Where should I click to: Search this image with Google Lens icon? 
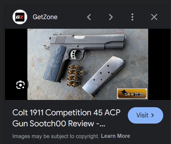20,85
